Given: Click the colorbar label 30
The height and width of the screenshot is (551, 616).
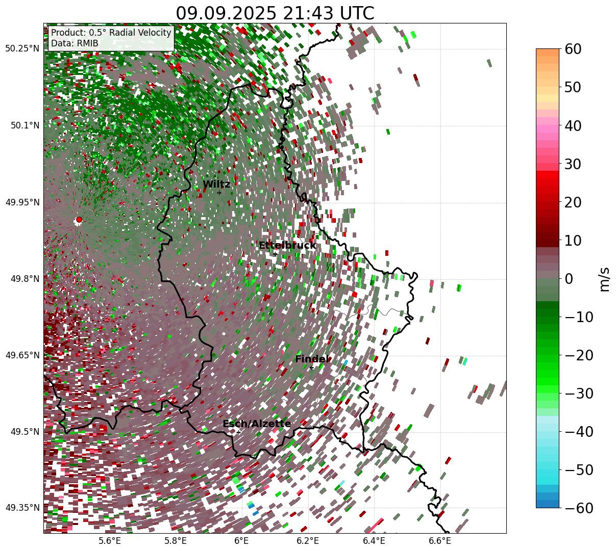Looking at the screenshot, I should (572, 164).
